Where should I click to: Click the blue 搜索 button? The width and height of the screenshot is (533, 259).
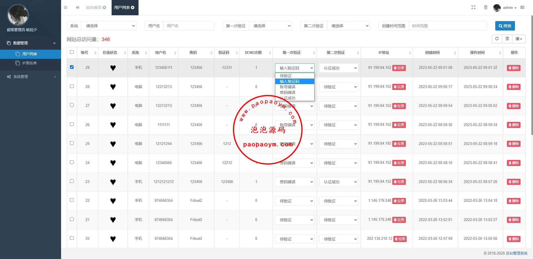click(x=505, y=26)
